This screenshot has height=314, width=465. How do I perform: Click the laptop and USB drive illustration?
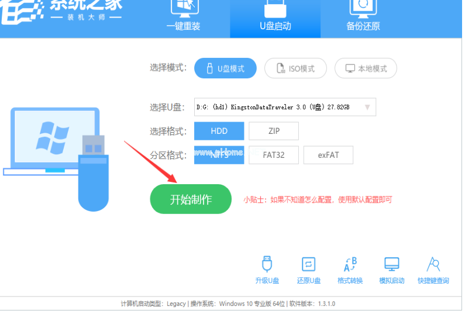[x=58, y=155]
